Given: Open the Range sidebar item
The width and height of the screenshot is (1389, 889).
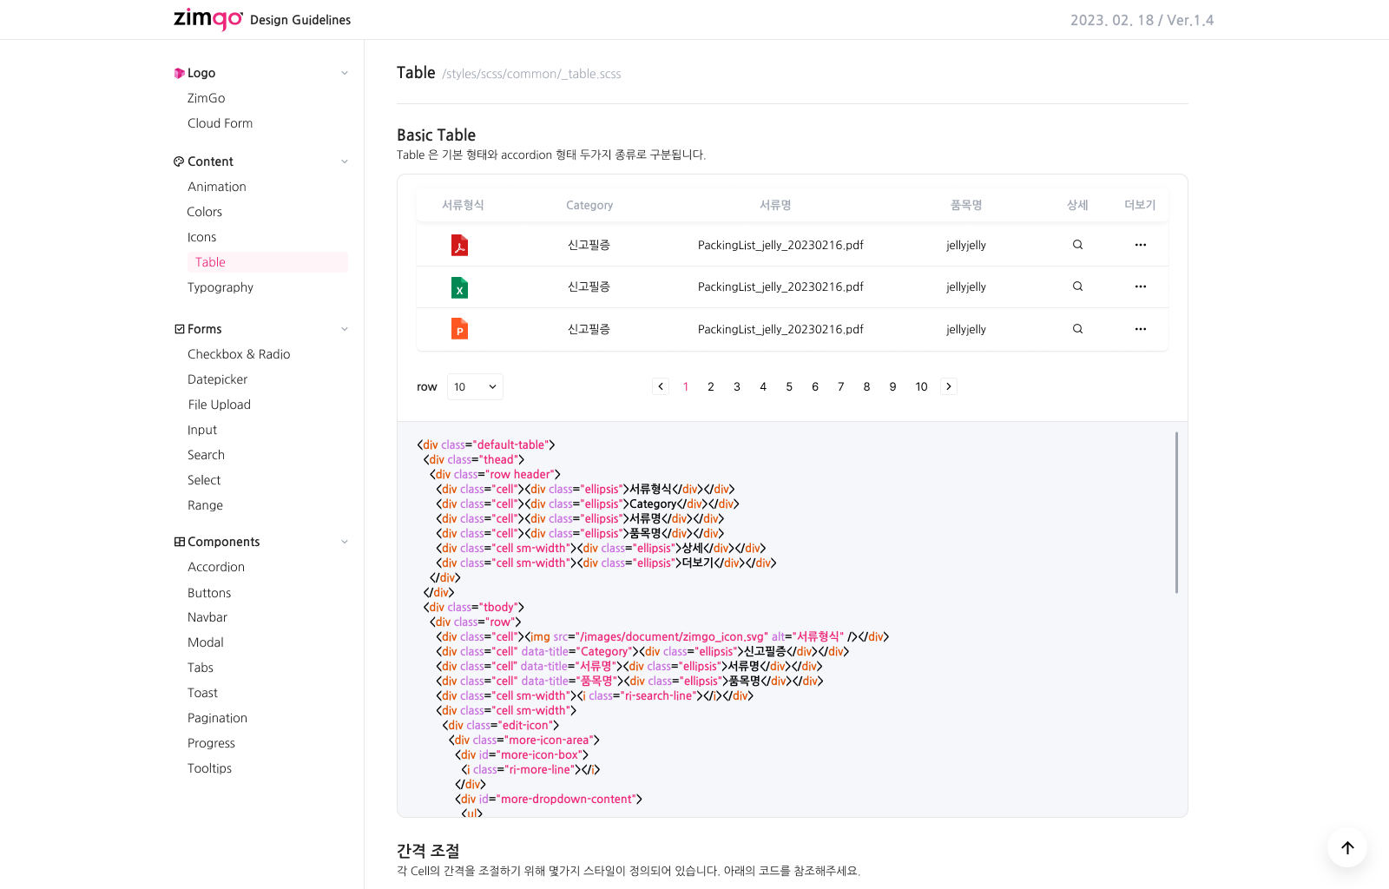Looking at the screenshot, I should coord(205,505).
